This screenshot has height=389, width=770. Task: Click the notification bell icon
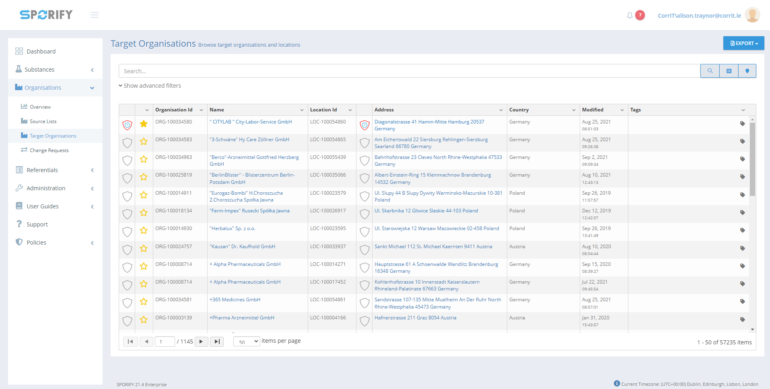630,15
